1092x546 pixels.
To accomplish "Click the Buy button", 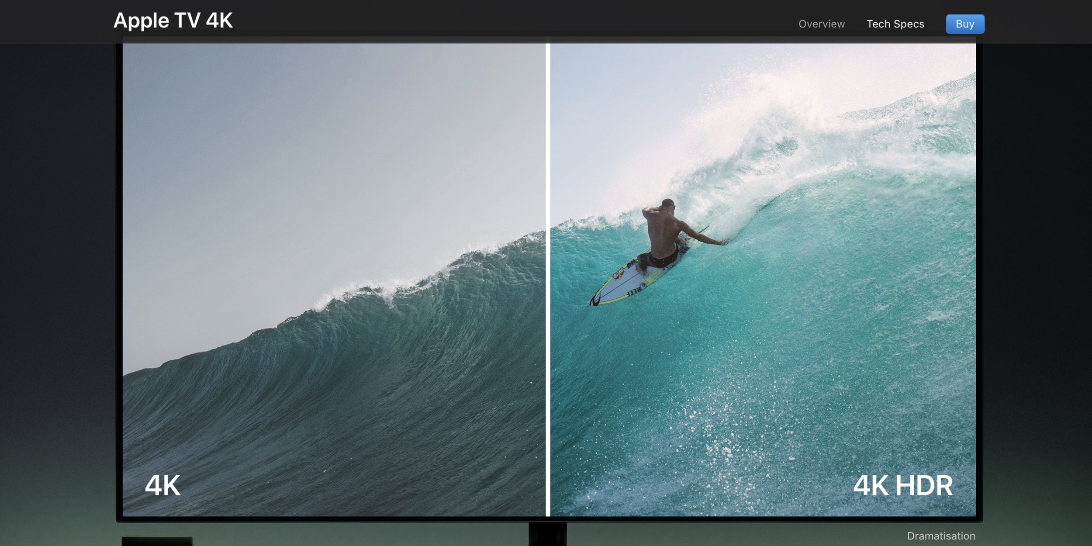I will (x=964, y=24).
